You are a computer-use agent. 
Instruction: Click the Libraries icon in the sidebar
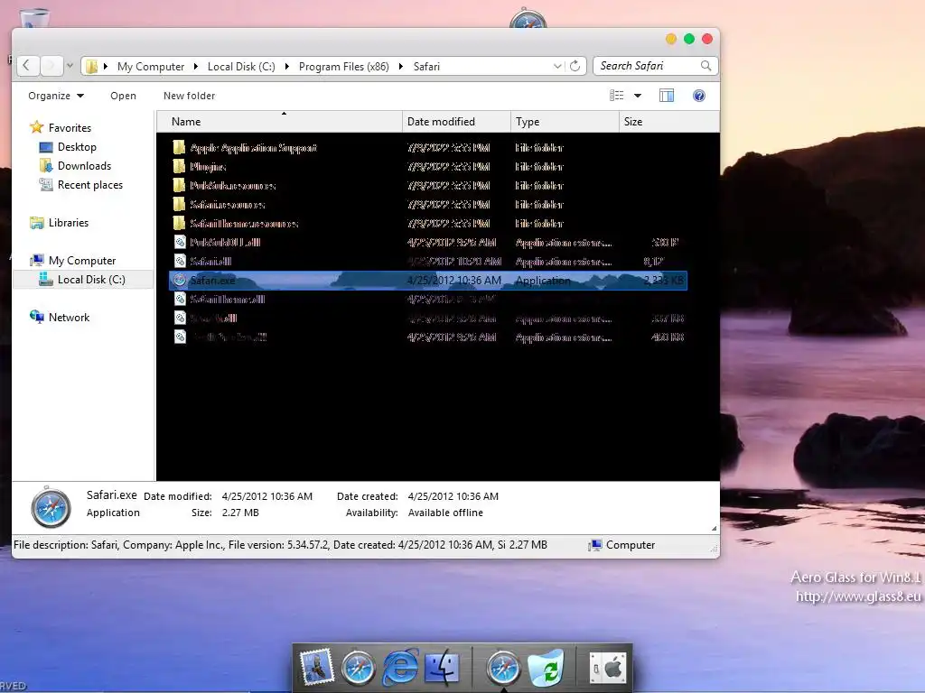[36, 223]
